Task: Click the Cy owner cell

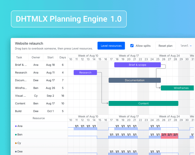Action: 36,96
